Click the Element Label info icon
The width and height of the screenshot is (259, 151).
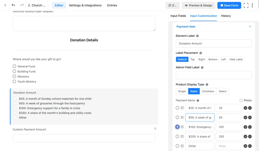pos(197,36)
